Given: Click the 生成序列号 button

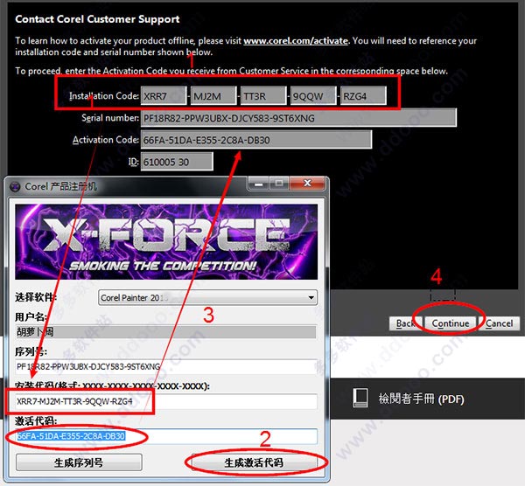Looking at the screenshot, I should pos(79,462).
